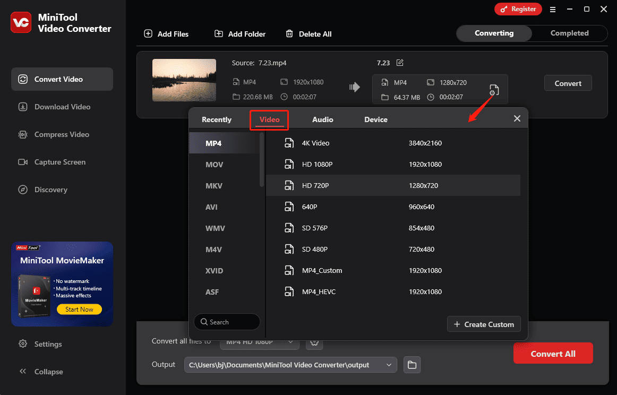Click Delete All

tap(308, 34)
